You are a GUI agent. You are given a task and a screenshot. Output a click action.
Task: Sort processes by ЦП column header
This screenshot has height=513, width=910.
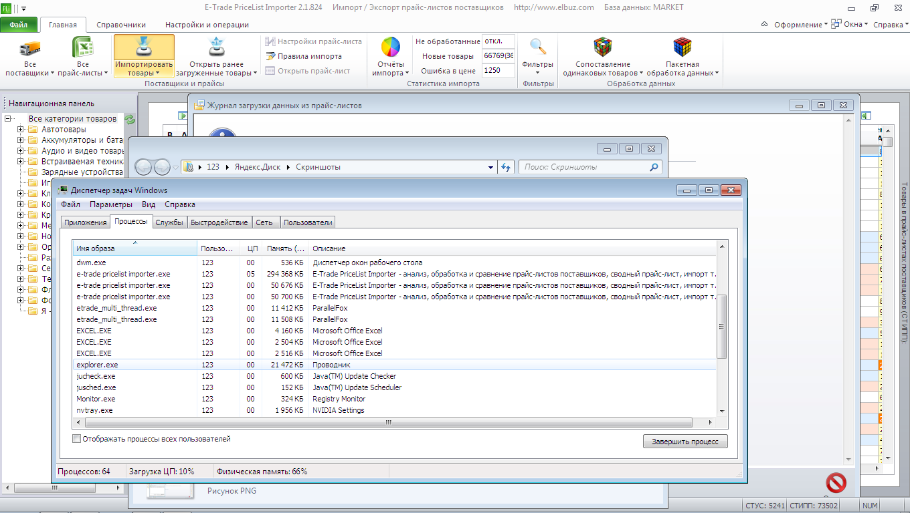(251, 248)
